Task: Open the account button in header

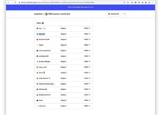Action: tap(114, 14)
